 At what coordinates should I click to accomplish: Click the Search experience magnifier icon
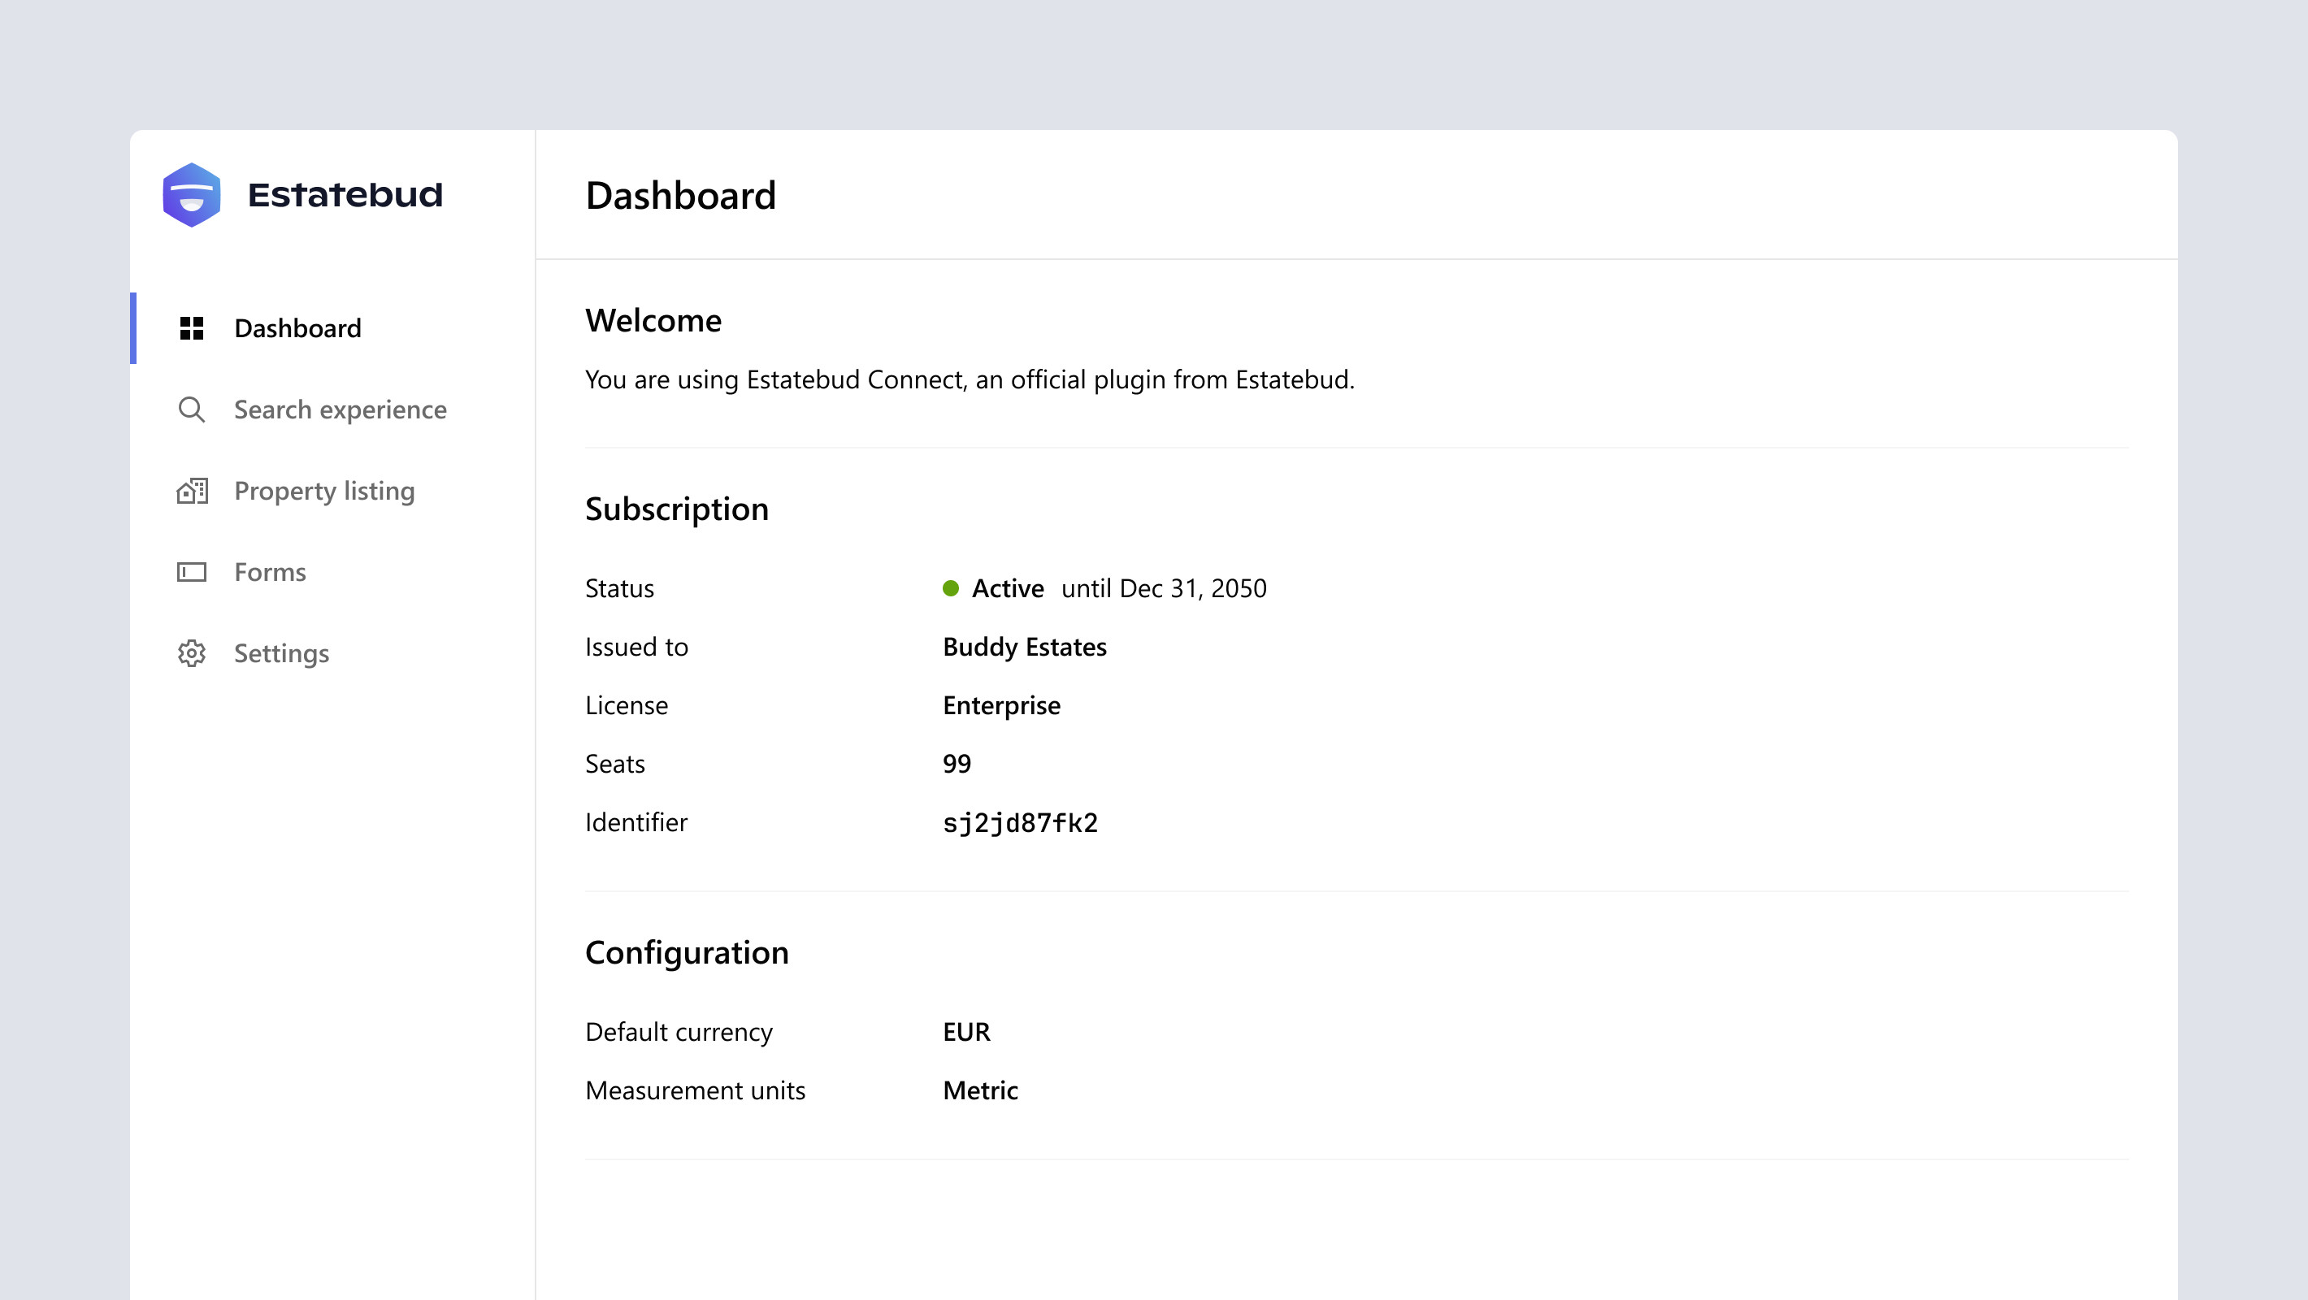pos(192,409)
